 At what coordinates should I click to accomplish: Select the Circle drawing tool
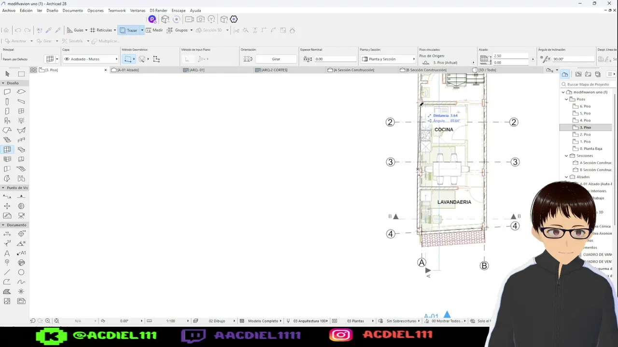point(21,272)
